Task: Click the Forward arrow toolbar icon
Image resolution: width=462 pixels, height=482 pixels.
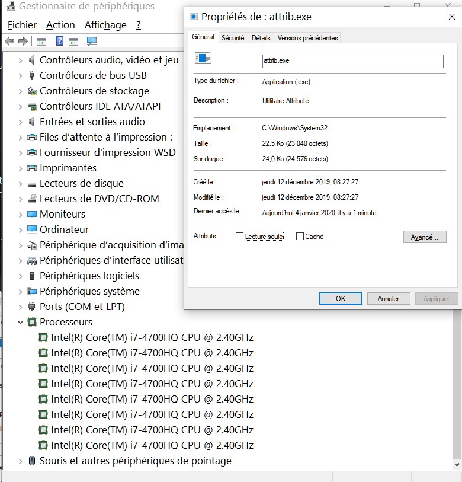Action: (23, 41)
